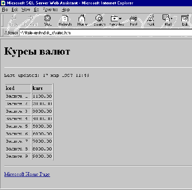Open the Favorites menu in menu bar
Image resolution: width=192 pixels, height=190 pixels.
click(50, 10)
